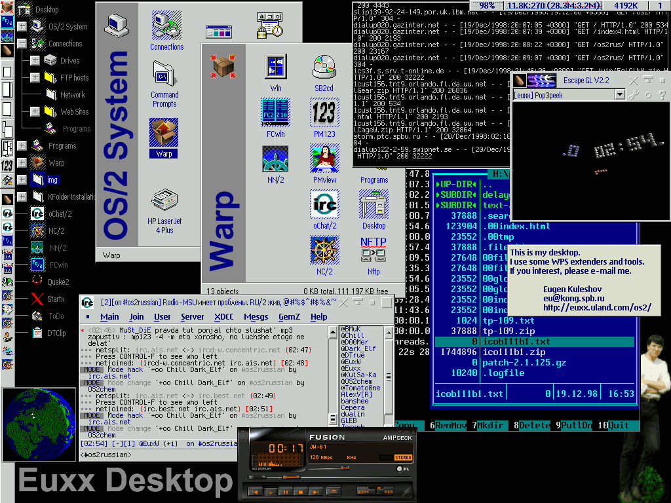Image resolution: width=671 pixels, height=503 pixels.
Task: Open the Desktop desk icon in Warp folder
Action: 374,204
